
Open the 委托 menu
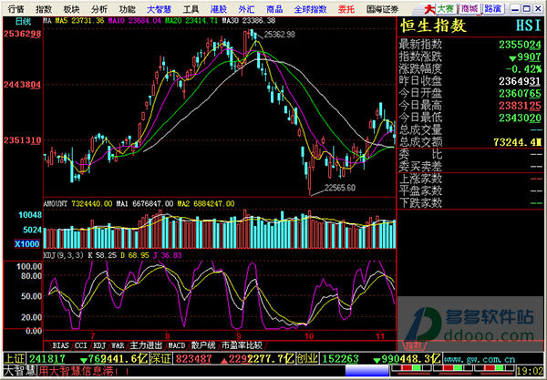click(346, 9)
